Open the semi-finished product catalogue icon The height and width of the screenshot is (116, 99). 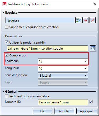pos(93,48)
